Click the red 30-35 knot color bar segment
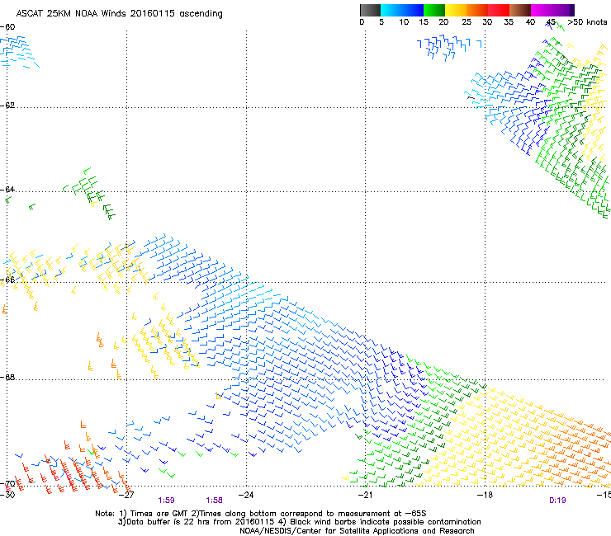This screenshot has width=611, height=536. (x=499, y=10)
